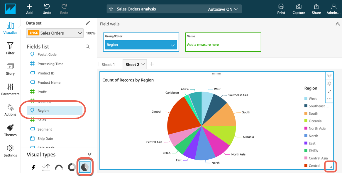Expand the Region field well dropdown
This screenshot has width=342, height=176.
(172, 45)
